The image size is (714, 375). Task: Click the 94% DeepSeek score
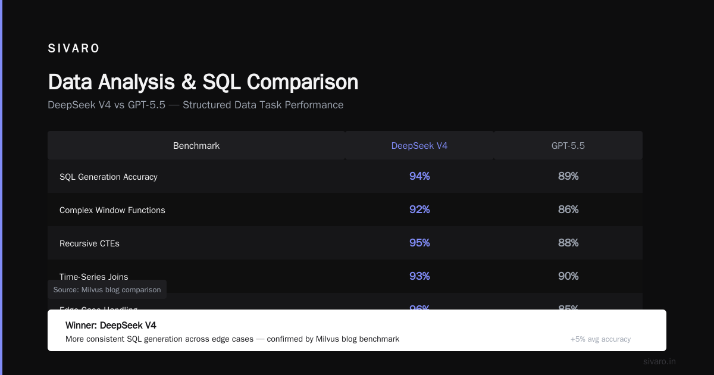click(x=419, y=176)
